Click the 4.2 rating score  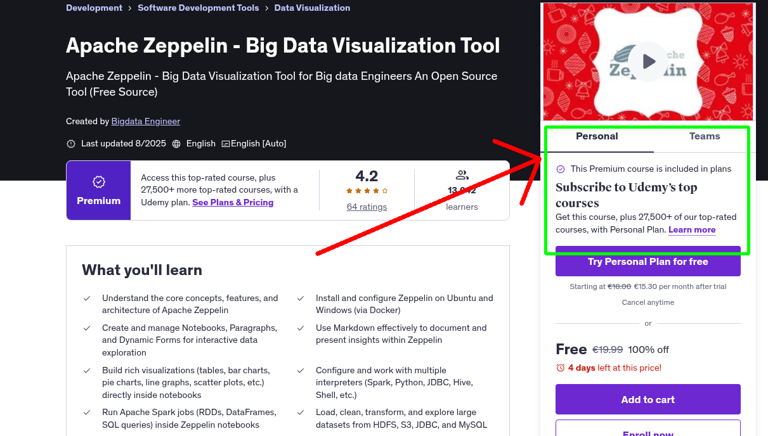[367, 176]
